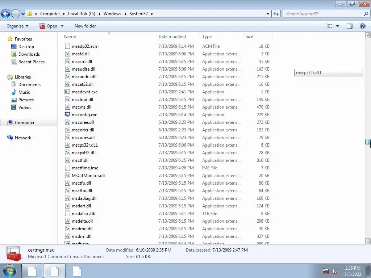Open Windows Help icon

click(362, 26)
